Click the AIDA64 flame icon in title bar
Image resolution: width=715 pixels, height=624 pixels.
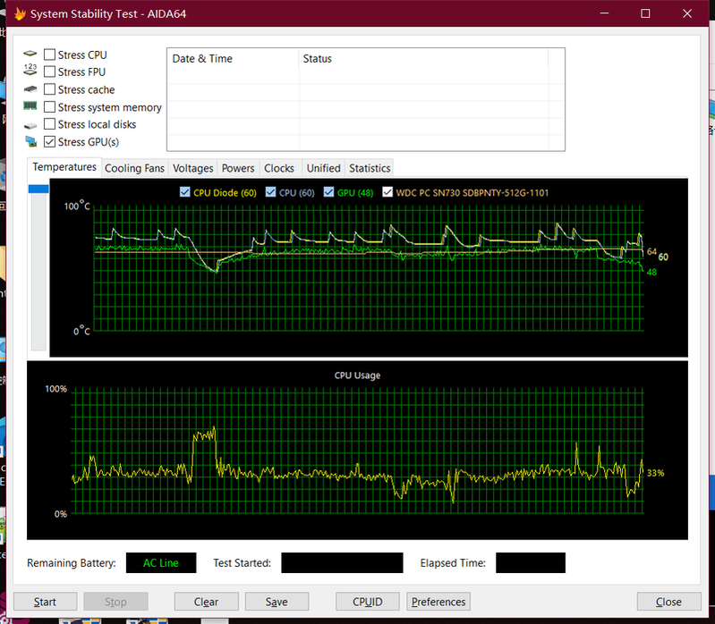[20, 14]
